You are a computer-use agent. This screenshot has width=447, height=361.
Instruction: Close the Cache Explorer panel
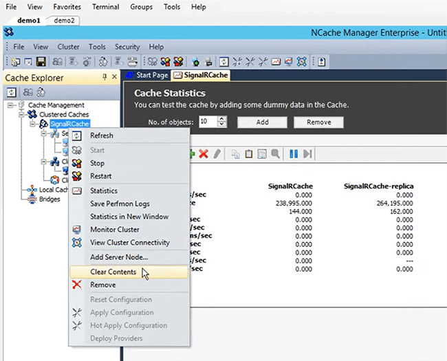point(114,77)
